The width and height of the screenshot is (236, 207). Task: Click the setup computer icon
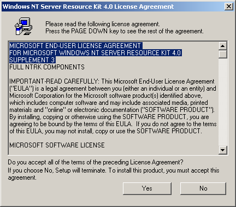pyautogui.click(x=23, y=26)
